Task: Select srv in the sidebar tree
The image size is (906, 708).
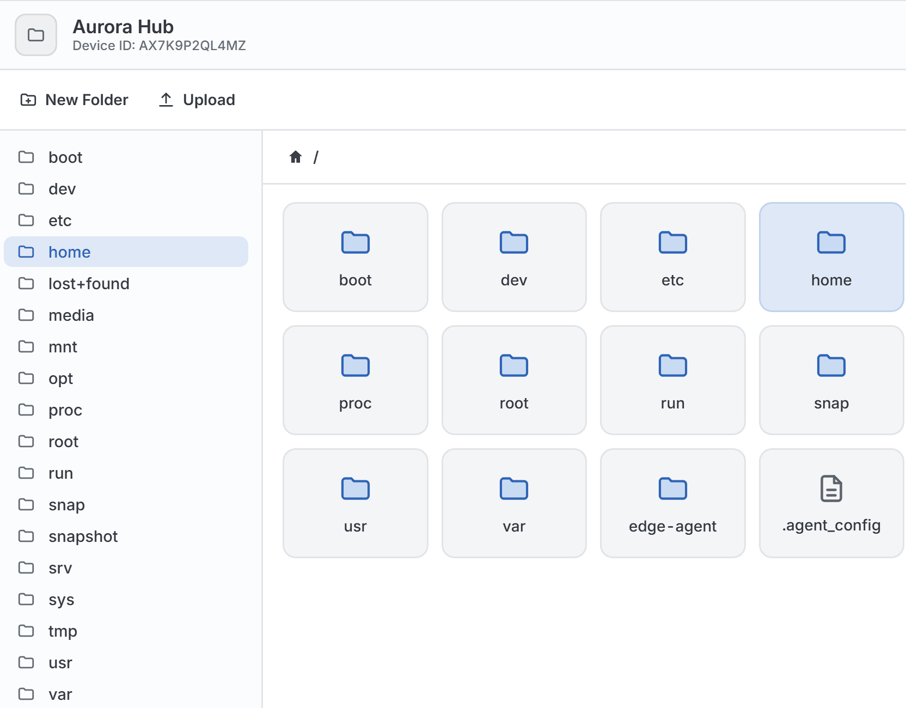Action: pyautogui.click(x=126, y=568)
